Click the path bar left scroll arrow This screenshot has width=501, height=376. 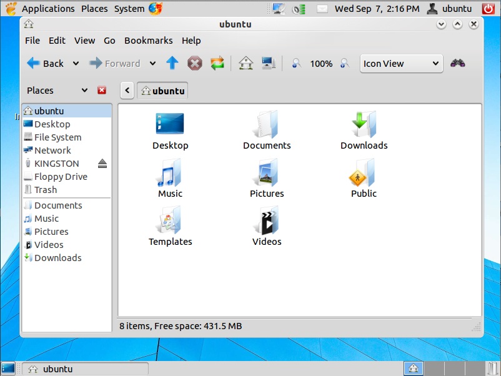[x=127, y=91]
